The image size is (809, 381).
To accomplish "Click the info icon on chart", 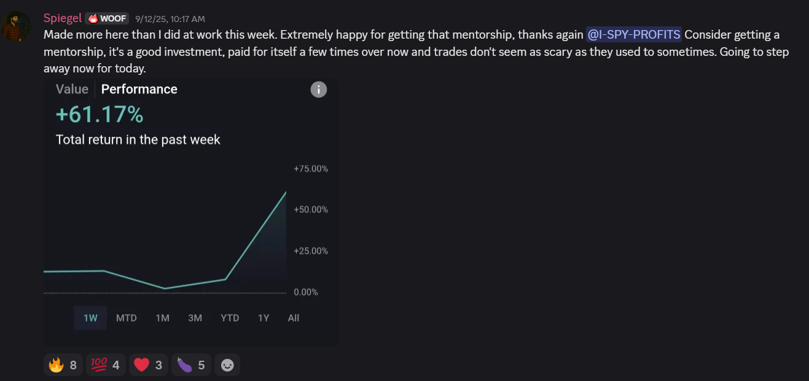I will click(x=318, y=90).
